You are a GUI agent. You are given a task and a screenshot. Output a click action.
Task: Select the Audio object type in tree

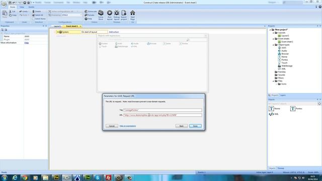(x=282, y=51)
